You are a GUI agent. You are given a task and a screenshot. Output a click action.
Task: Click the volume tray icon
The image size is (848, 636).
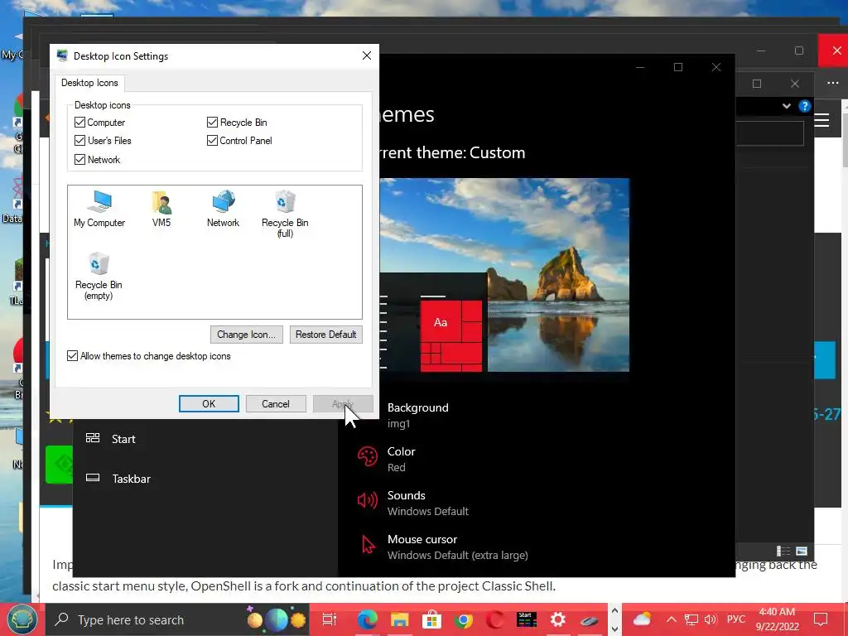[711, 619]
